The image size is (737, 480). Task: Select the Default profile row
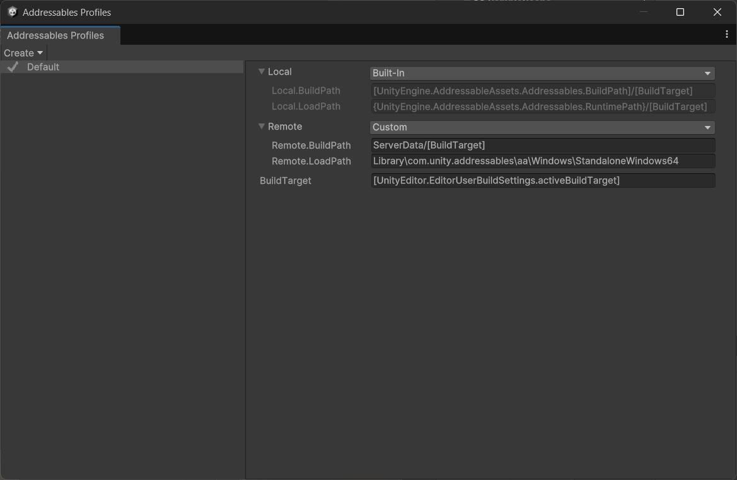point(122,67)
